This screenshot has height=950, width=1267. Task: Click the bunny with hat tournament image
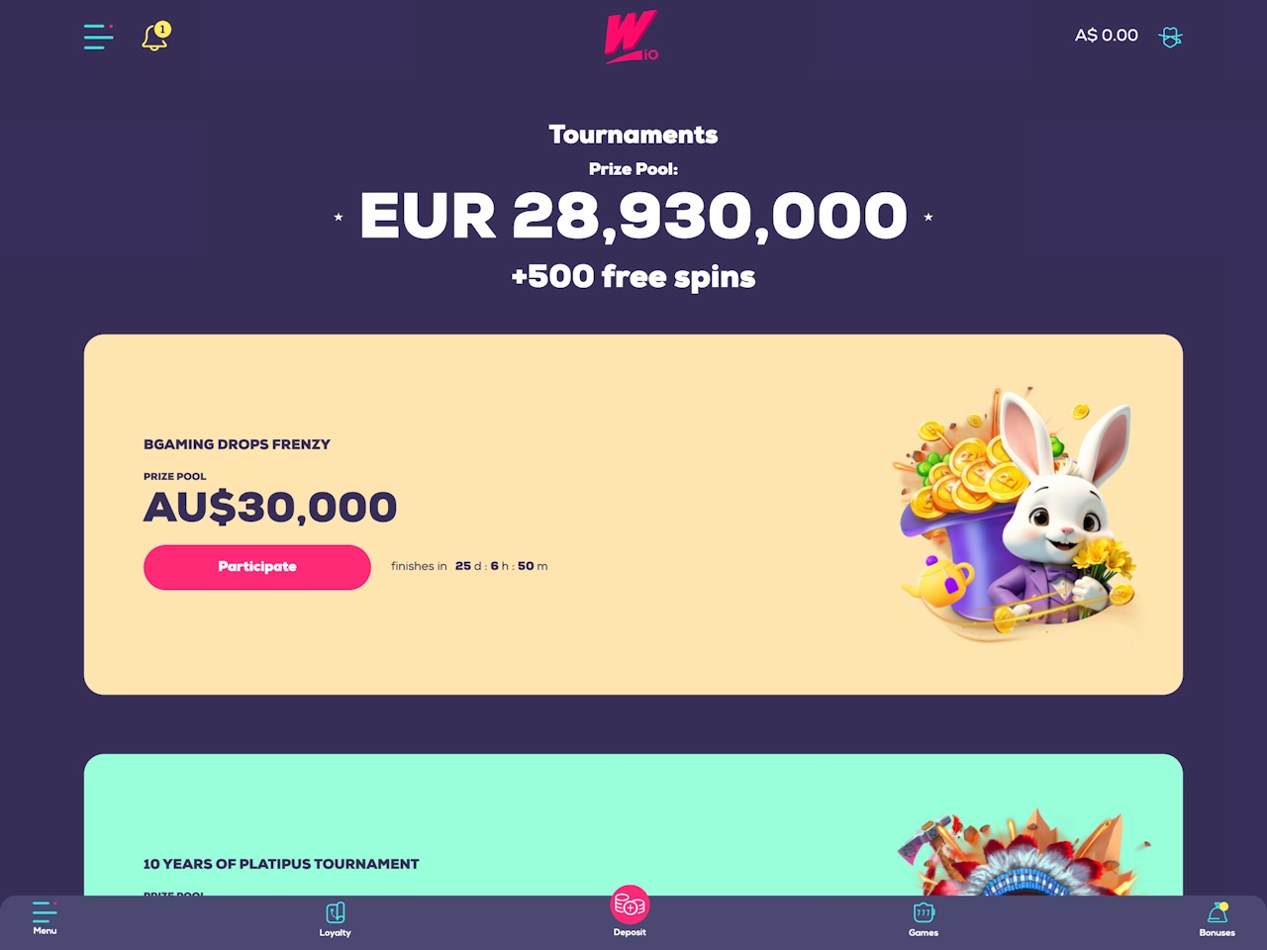tap(1020, 515)
